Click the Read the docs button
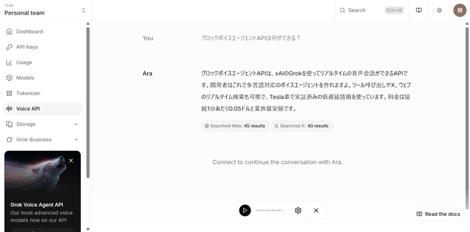The image size is (470, 232). pyautogui.click(x=438, y=214)
